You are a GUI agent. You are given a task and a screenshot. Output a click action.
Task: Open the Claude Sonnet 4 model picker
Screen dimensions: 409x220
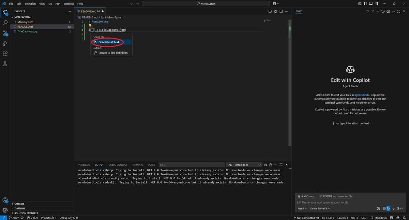tap(319, 208)
